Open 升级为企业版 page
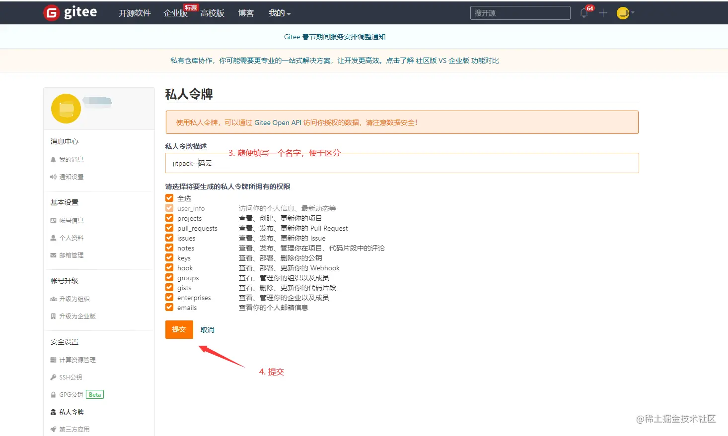This screenshot has height=436, width=728. coord(77,316)
